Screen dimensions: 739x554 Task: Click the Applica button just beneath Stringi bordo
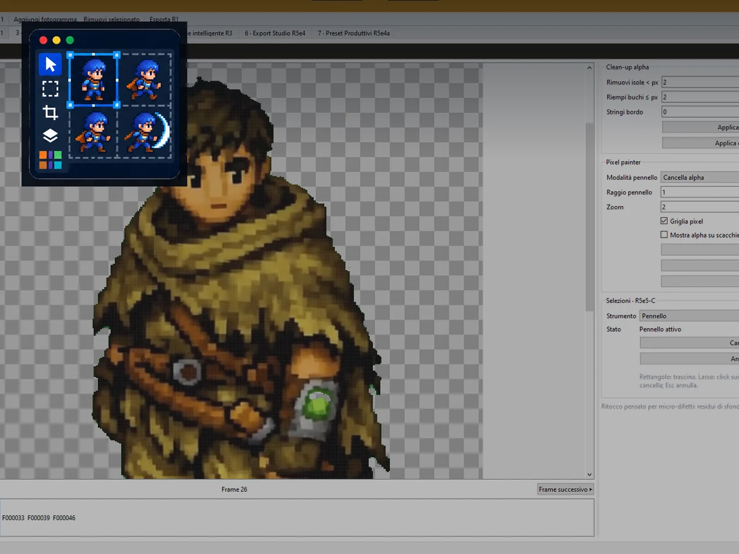click(x=701, y=127)
